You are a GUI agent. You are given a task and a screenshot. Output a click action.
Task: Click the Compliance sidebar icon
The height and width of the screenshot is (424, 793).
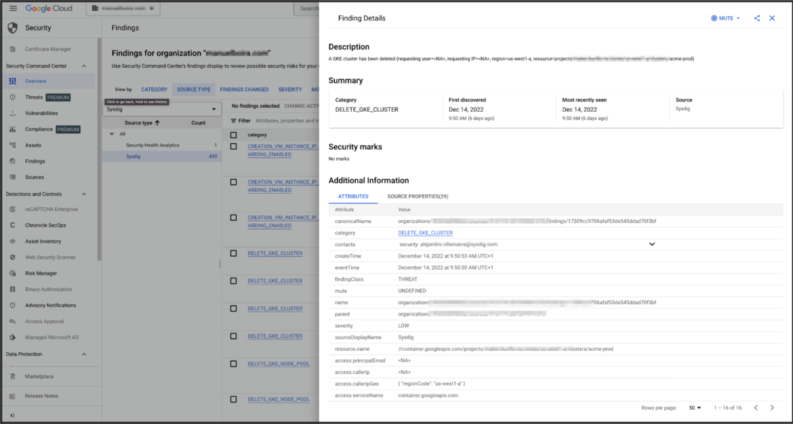tap(13, 129)
